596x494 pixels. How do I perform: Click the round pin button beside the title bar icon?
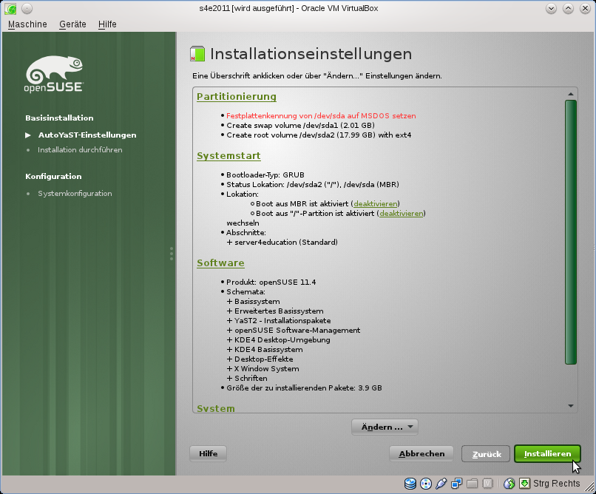point(27,8)
